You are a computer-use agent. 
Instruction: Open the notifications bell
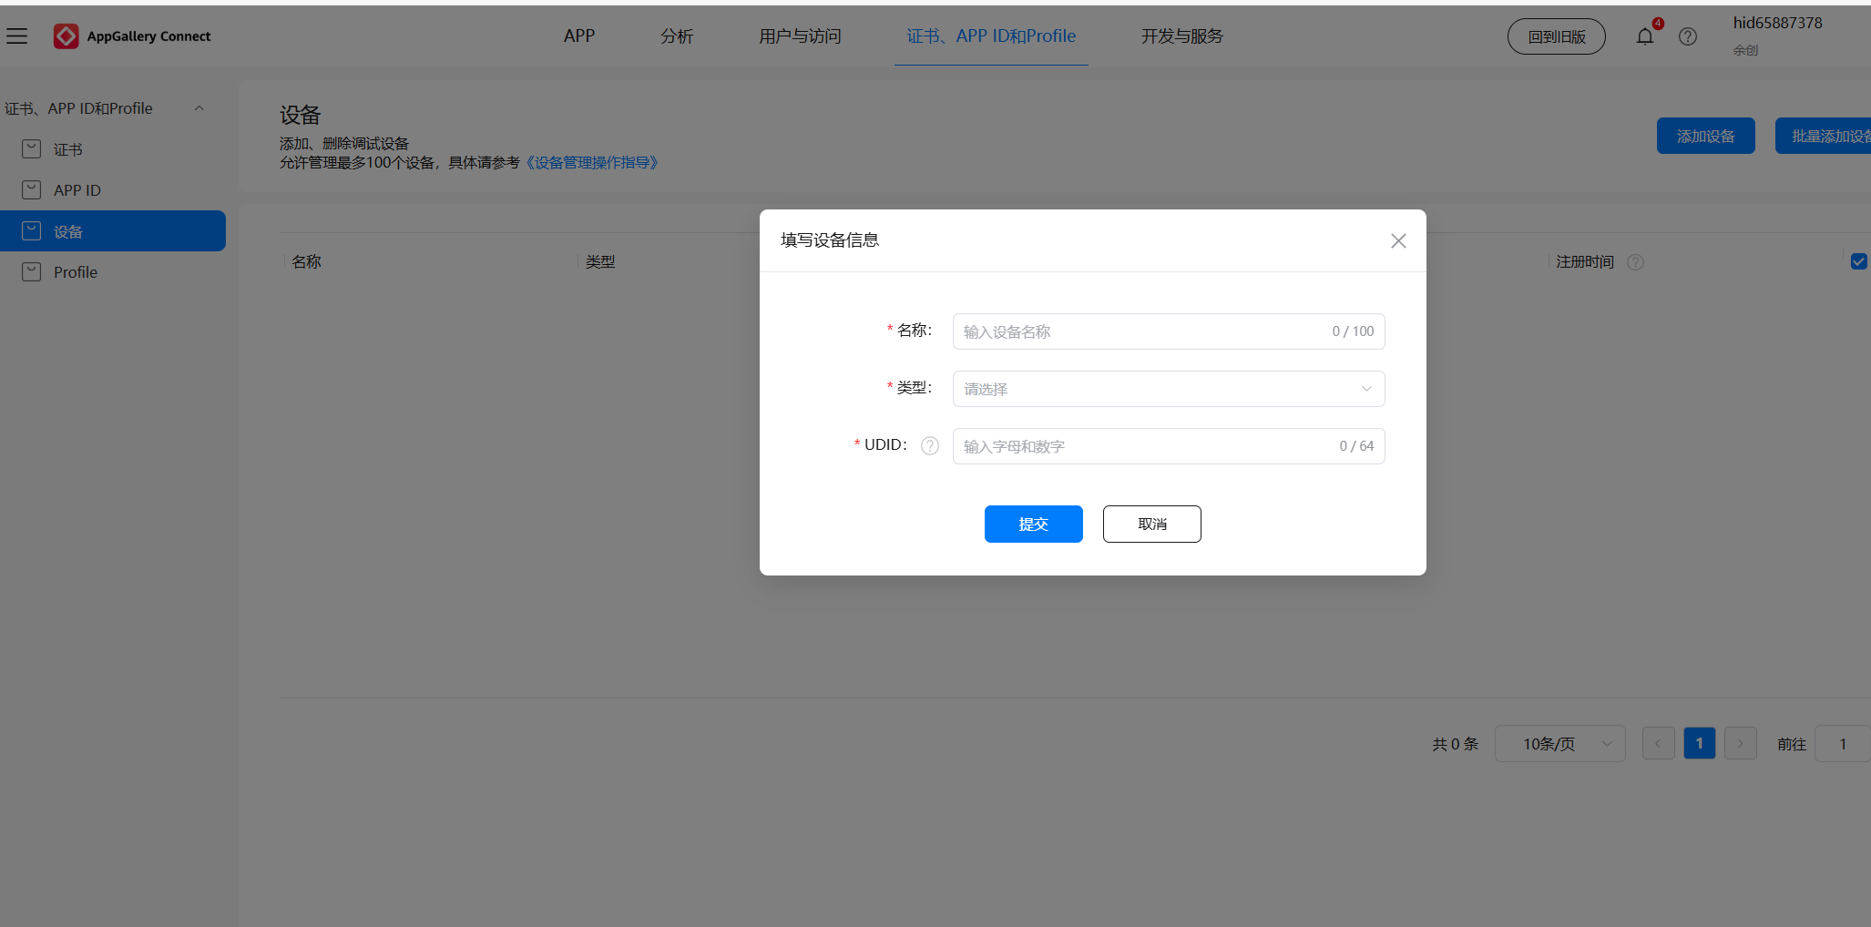click(x=1645, y=36)
